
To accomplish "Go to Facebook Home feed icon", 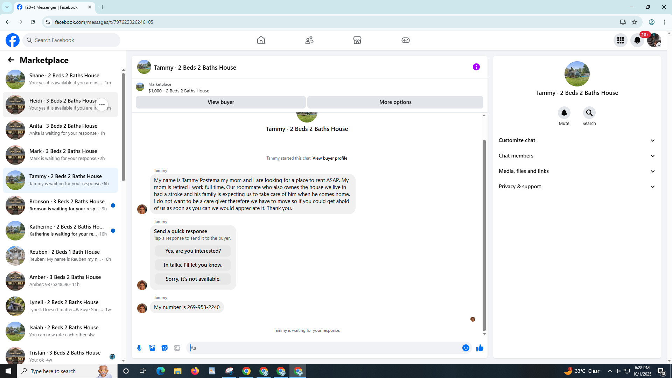I will pos(261,40).
